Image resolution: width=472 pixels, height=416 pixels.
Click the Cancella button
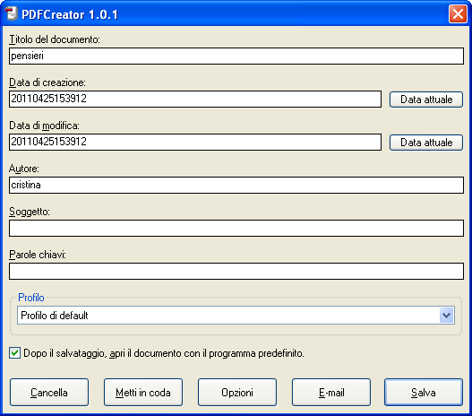[x=49, y=393]
